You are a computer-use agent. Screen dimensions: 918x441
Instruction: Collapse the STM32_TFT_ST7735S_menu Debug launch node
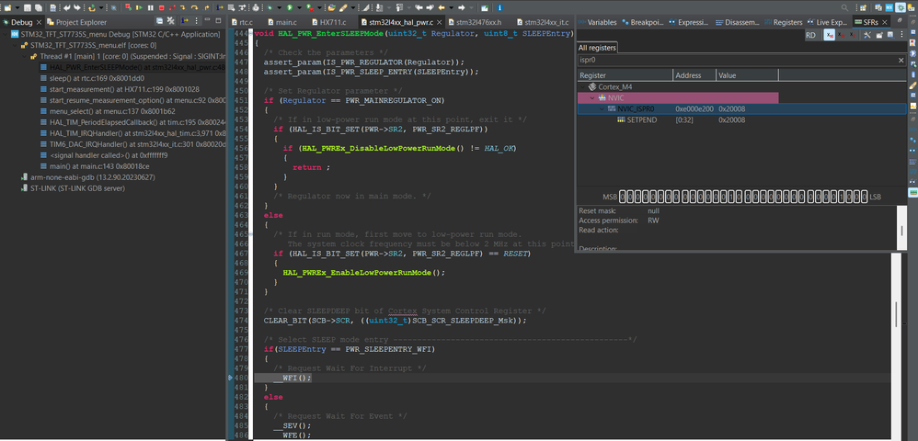[5, 34]
